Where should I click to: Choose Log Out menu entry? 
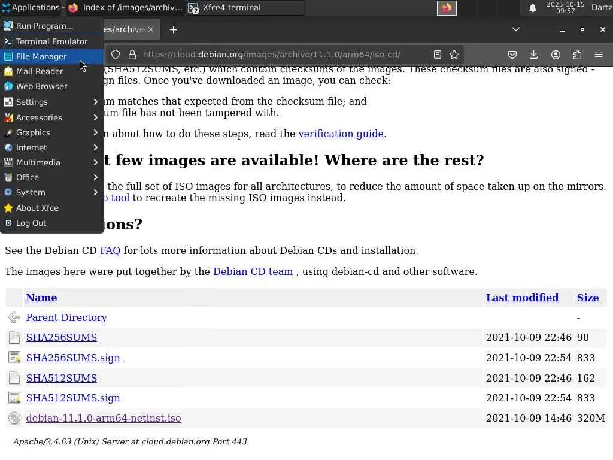31,223
